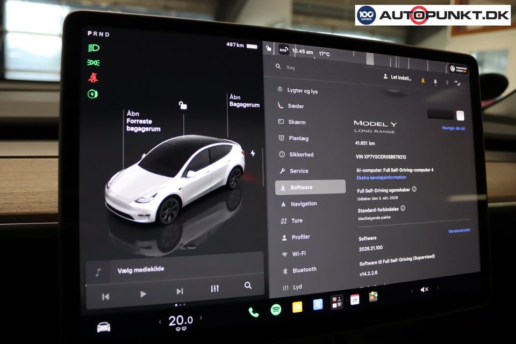Tap the notification bell with red dot
516x344 pixels.
[x=435, y=82]
